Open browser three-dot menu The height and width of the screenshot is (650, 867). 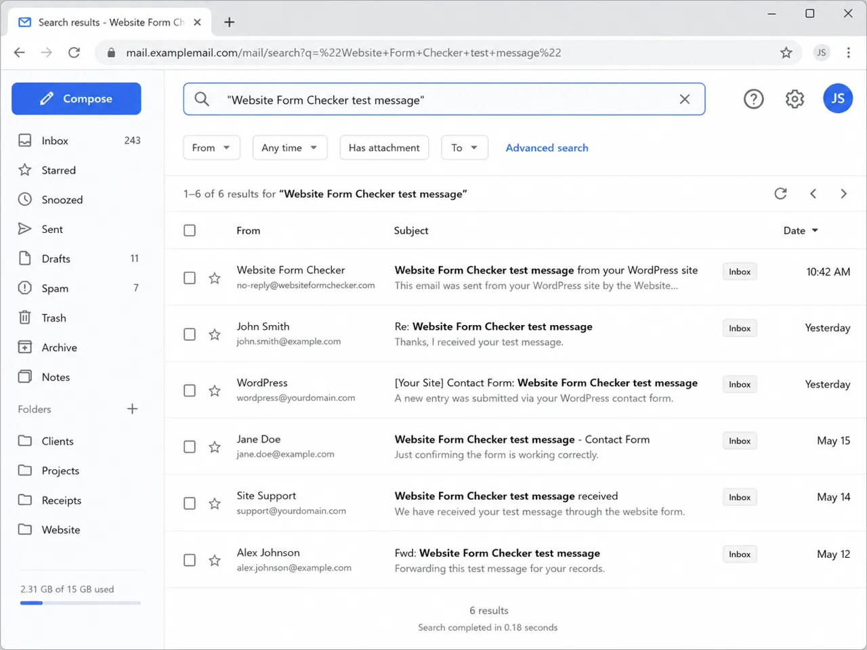pyautogui.click(x=848, y=53)
